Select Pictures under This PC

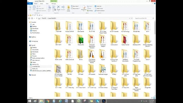coord(34,56)
